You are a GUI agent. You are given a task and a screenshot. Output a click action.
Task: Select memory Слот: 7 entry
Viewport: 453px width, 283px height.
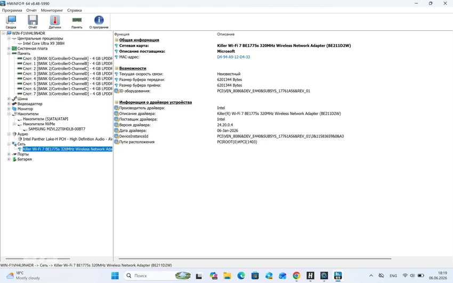[68, 94]
